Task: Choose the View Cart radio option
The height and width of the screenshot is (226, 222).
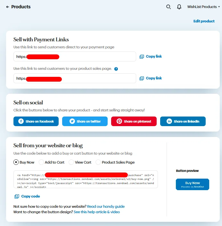Action: tap(71, 162)
